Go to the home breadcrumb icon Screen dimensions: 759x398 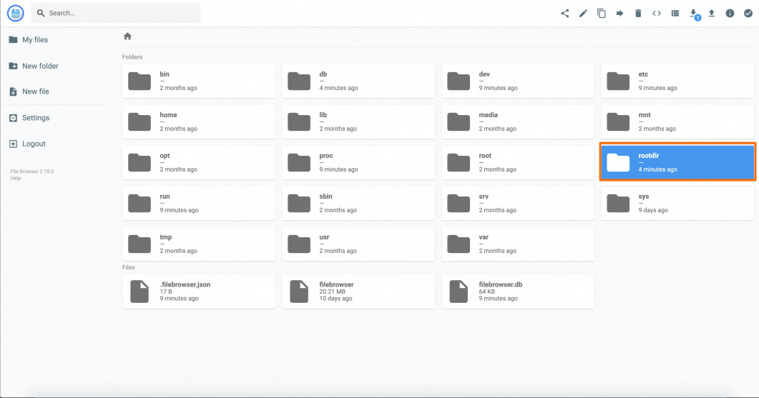point(127,36)
